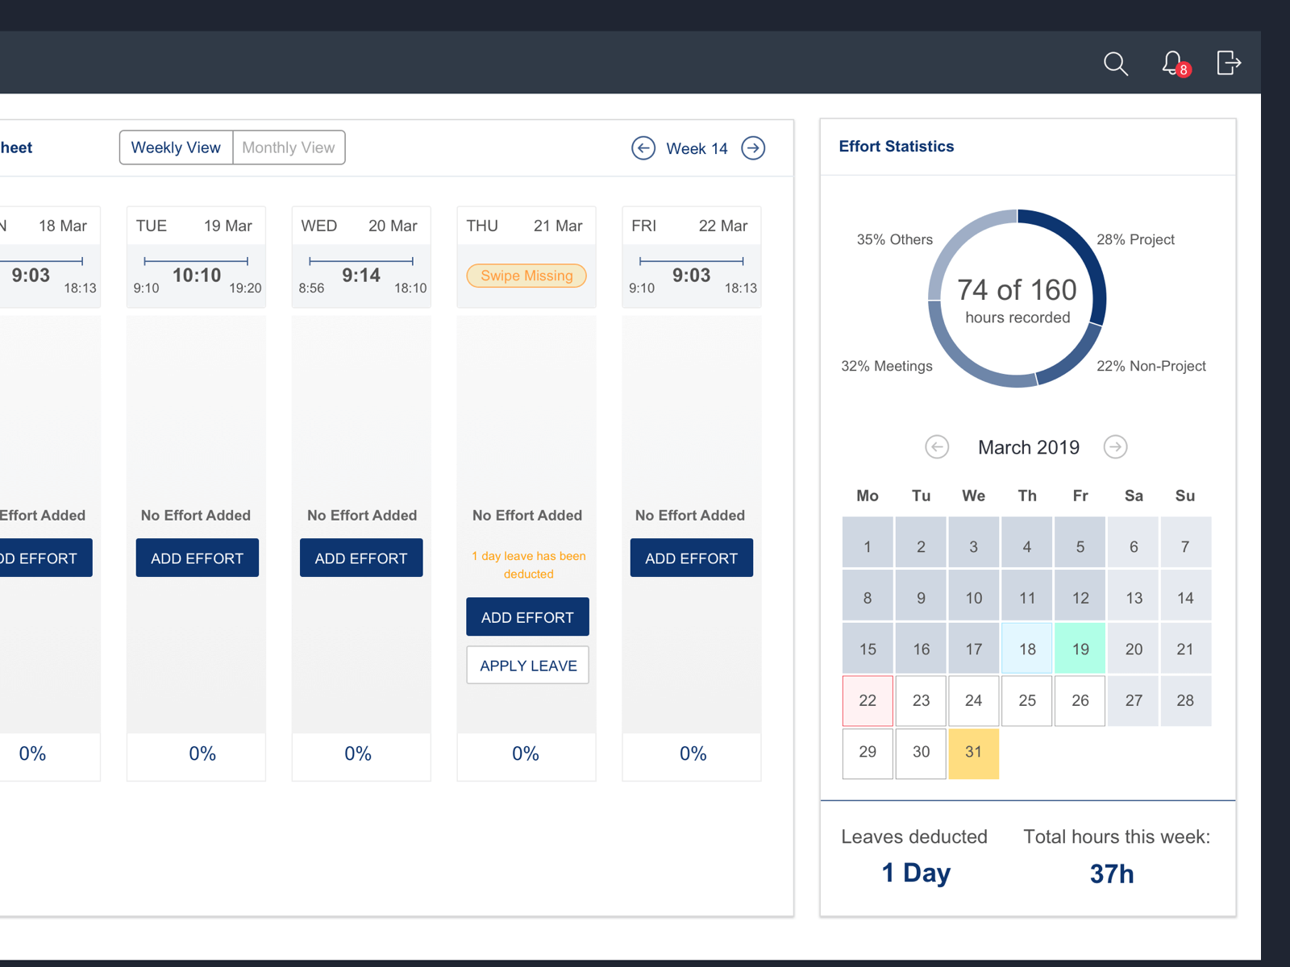Go to next week after Week 14
The width and height of the screenshot is (1290, 967).
tap(753, 148)
